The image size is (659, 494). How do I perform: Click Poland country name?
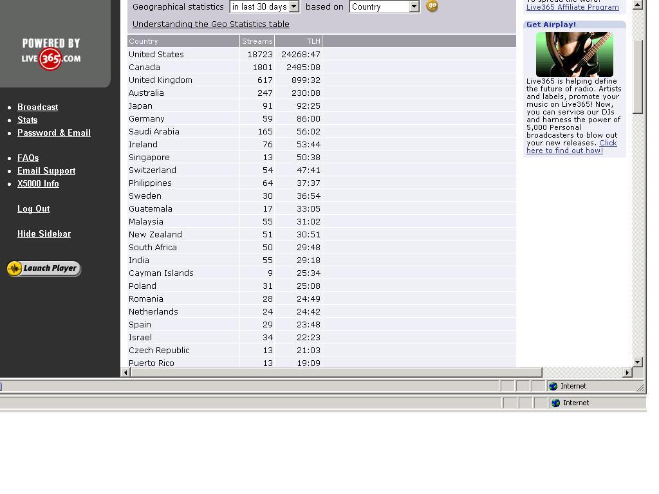tap(142, 286)
